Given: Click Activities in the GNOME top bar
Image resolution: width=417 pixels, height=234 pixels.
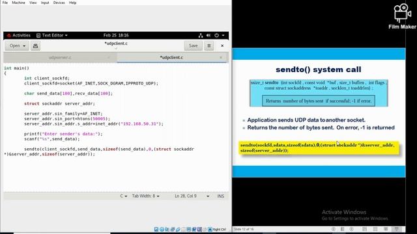Looking at the screenshot, I should [19, 35].
